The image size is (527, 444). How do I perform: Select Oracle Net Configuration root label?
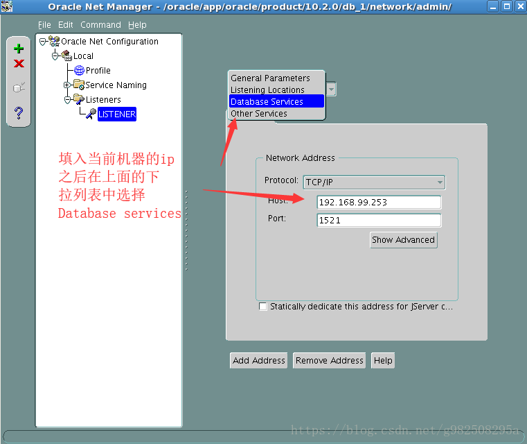(x=109, y=42)
